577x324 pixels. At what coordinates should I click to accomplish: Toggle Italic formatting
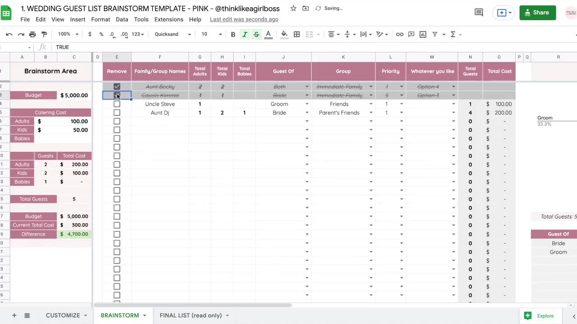pyautogui.click(x=245, y=34)
